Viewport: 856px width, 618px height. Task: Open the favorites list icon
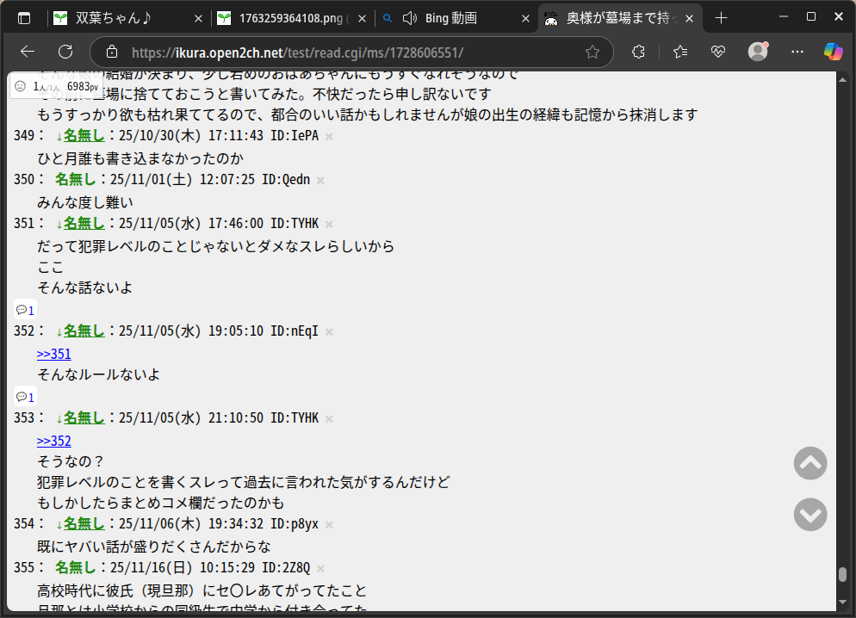point(679,52)
